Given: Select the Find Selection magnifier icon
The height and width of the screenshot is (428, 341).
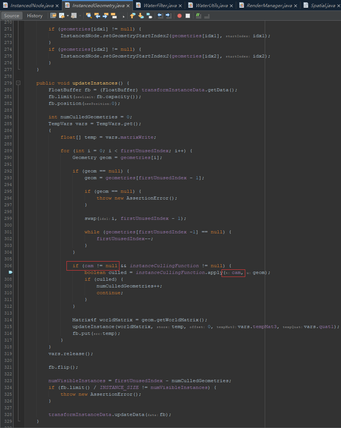Looking at the screenshot, I should (x=89, y=15).
